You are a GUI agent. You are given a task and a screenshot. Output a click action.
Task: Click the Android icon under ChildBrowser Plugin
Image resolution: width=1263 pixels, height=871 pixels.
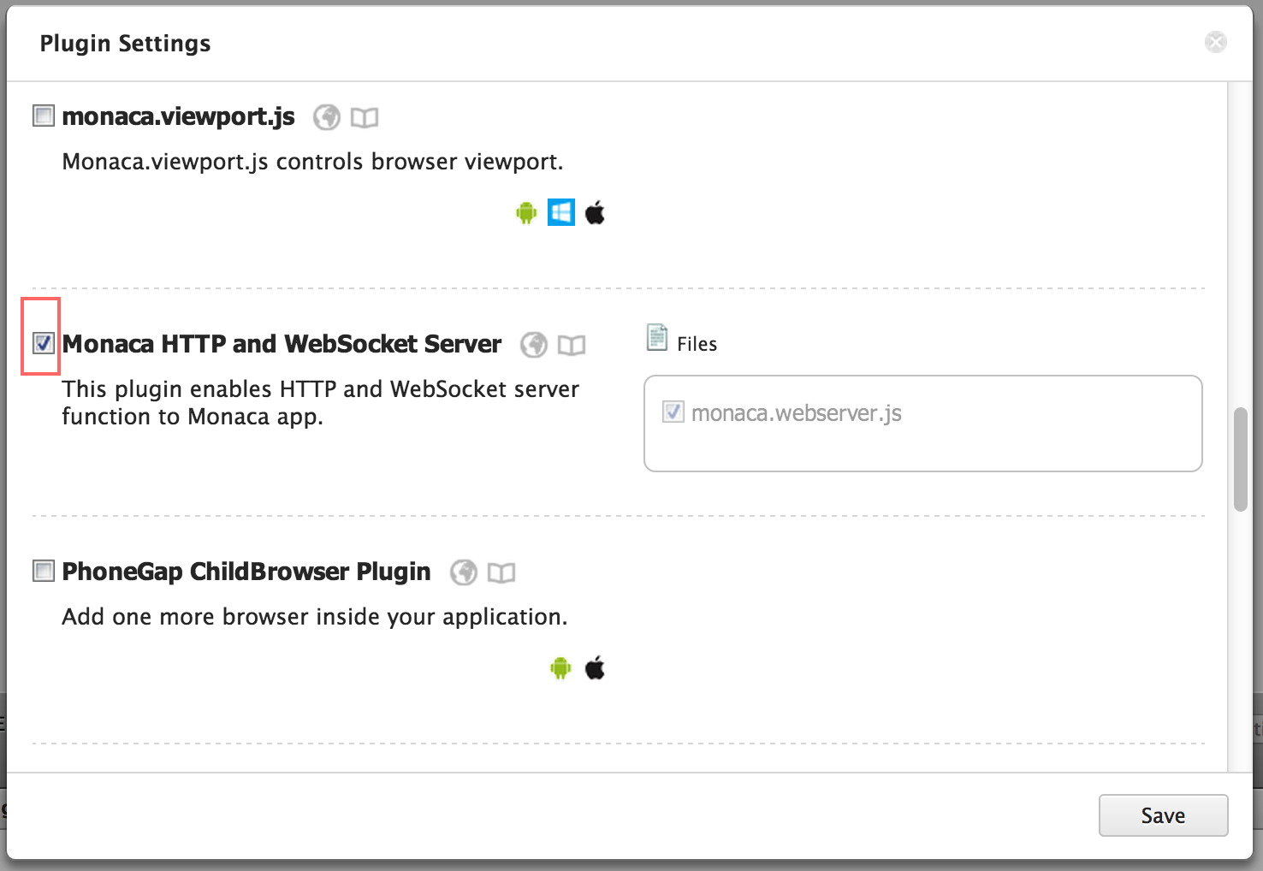560,668
